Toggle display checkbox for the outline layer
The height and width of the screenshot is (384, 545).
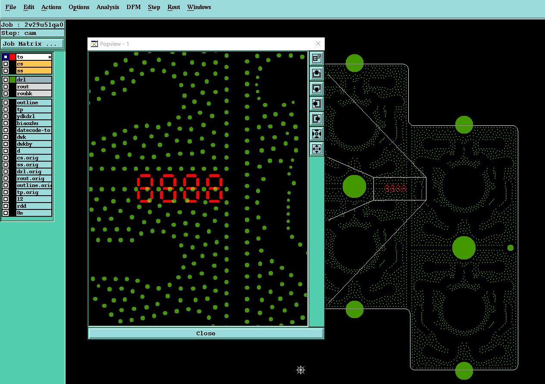pos(6,103)
